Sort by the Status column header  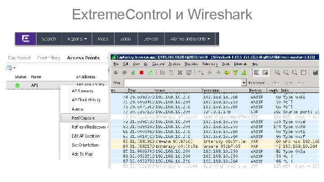20,77
